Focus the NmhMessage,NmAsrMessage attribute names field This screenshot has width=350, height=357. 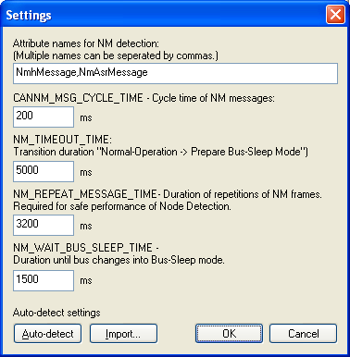(x=175, y=73)
